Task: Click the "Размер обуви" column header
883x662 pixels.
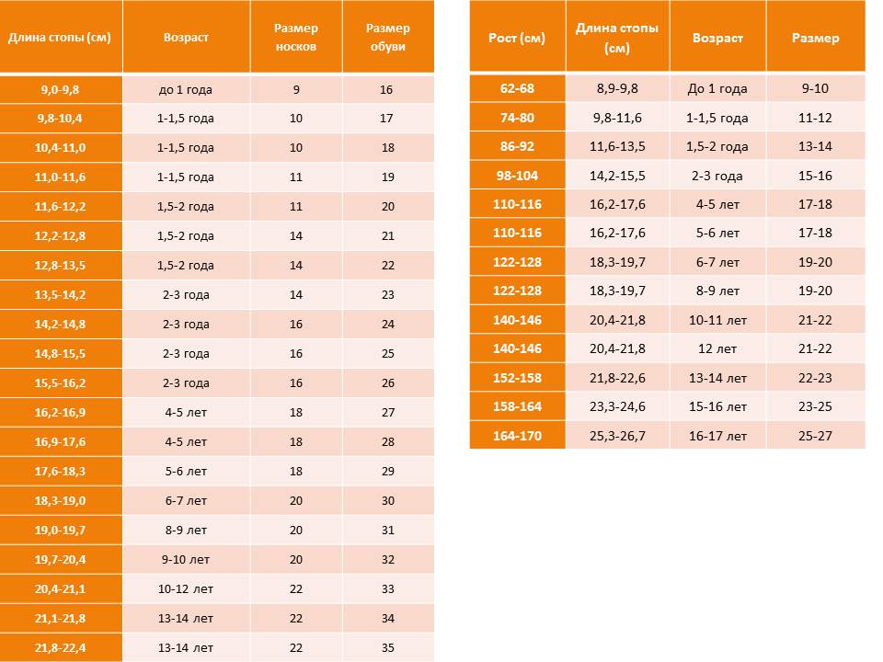Action: click(x=388, y=38)
